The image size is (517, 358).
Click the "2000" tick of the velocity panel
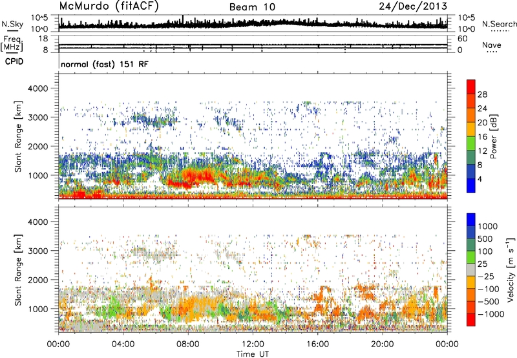[x=39, y=280]
